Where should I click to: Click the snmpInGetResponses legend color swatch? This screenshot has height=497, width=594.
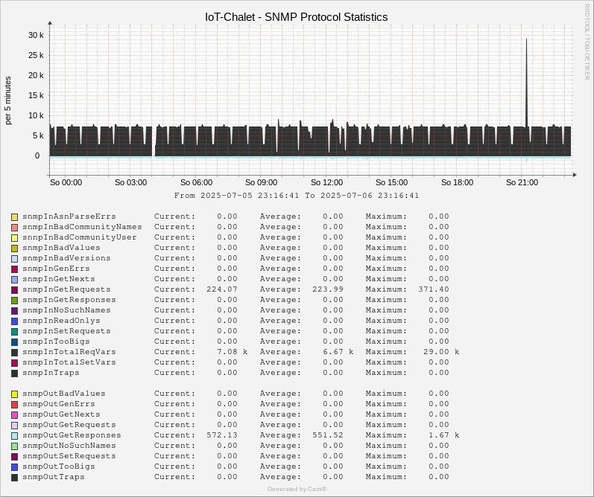[14, 301]
